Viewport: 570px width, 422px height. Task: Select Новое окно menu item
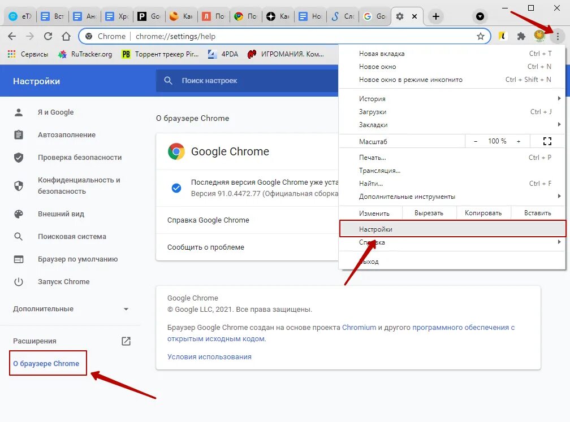(x=452, y=67)
